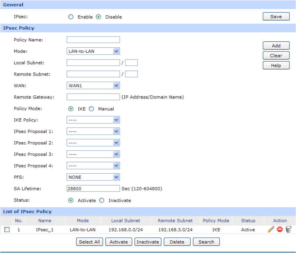Expand the IPsec Proposal 1 dropdown
This screenshot has width=296, height=253.
click(x=93, y=132)
